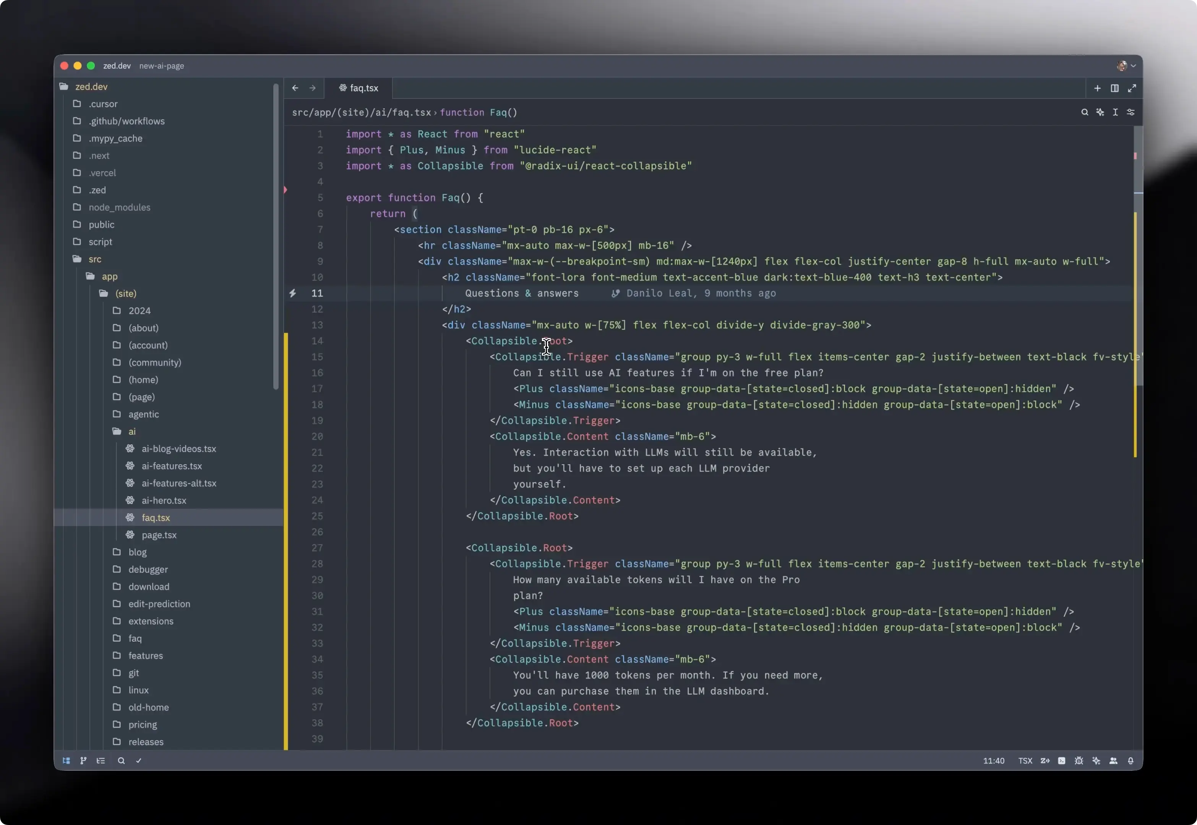The width and height of the screenshot is (1197, 825).
Task: Navigate back with the left arrow
Action: 295,88
